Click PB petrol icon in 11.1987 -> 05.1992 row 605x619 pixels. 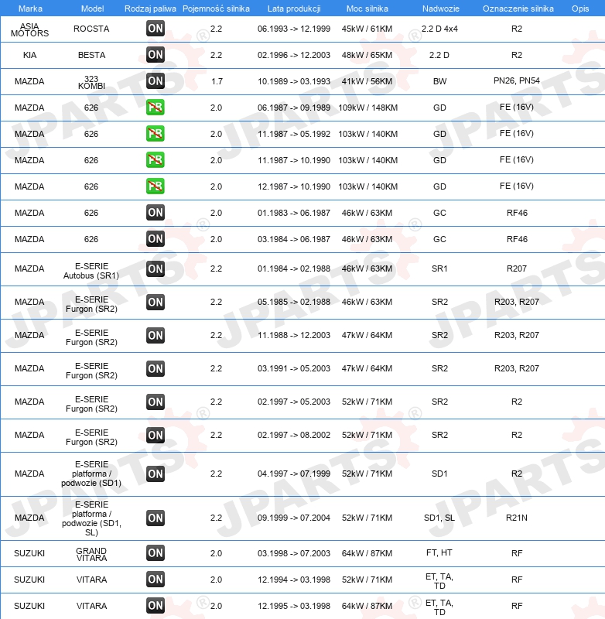pos(155,133)
